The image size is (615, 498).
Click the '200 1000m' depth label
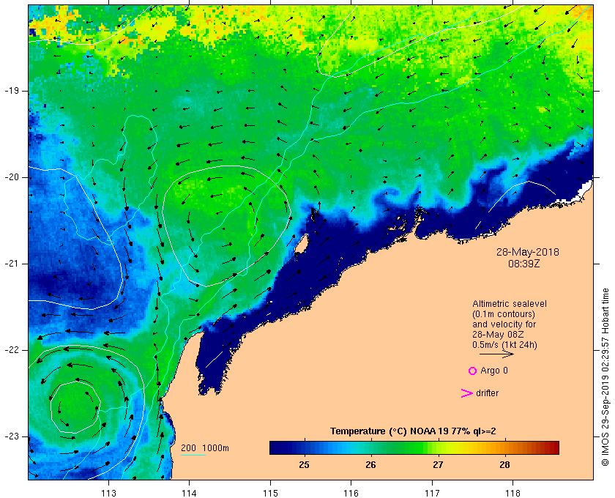[205, 448]
